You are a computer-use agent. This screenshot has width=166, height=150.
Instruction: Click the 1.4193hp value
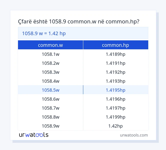[x=115, y=81]
